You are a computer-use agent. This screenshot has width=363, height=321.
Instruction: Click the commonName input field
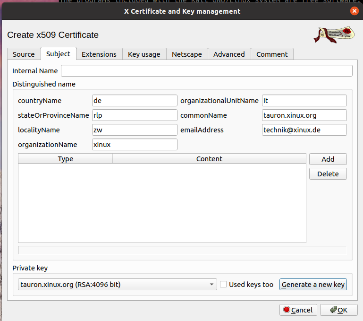304,115
